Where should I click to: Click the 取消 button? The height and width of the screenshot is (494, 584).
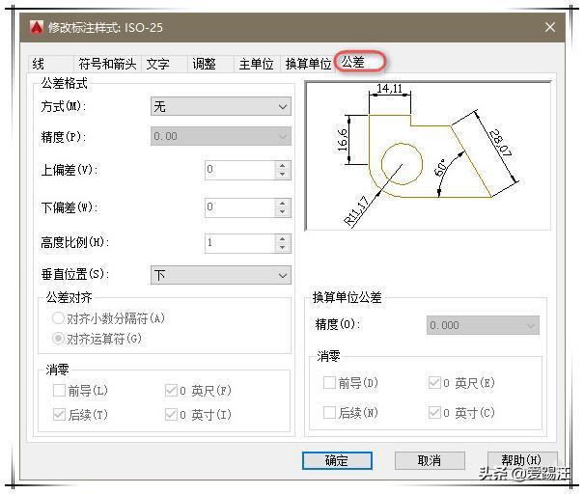tap(430, 461)
